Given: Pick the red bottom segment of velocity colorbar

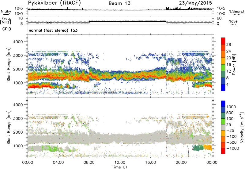Looking at the screenshot, I should click(x=223, y=151).
